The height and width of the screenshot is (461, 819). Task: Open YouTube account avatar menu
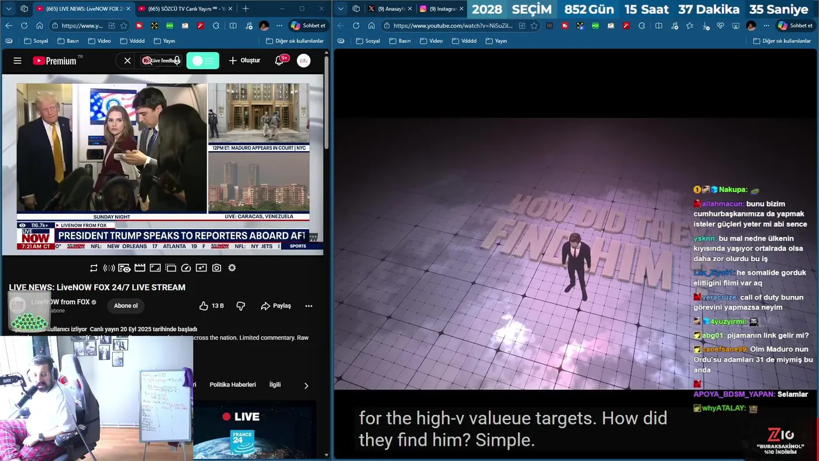[x=304, y=61]
